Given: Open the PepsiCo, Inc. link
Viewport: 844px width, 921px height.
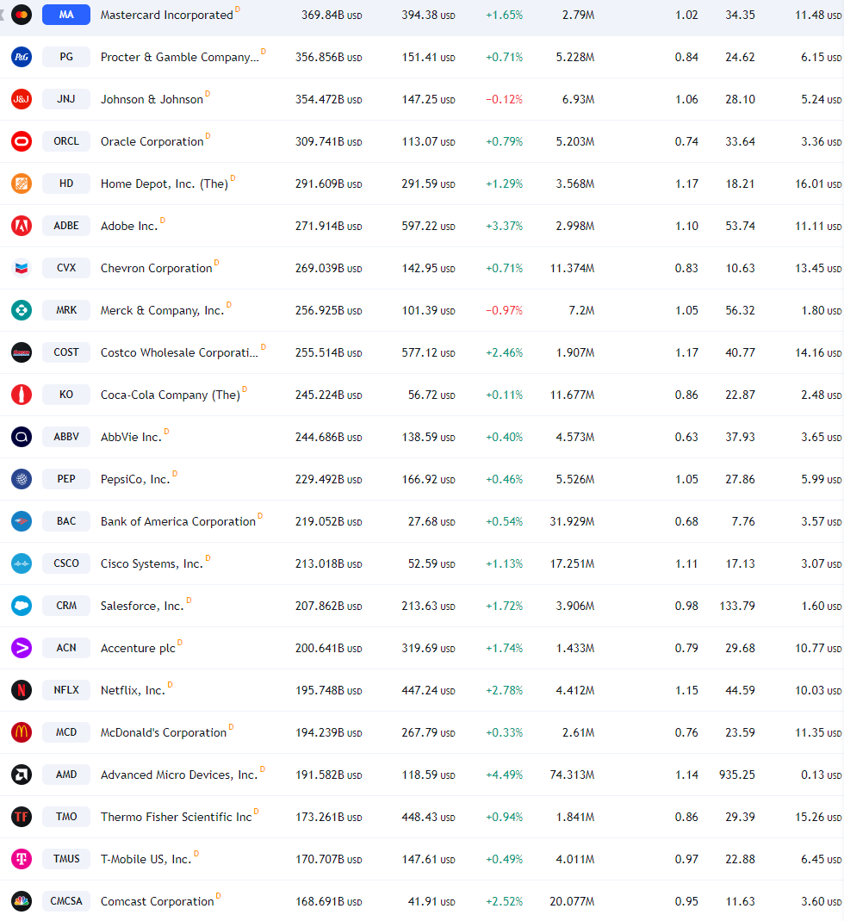Looking at the screenshot, I should pos(135,479).
